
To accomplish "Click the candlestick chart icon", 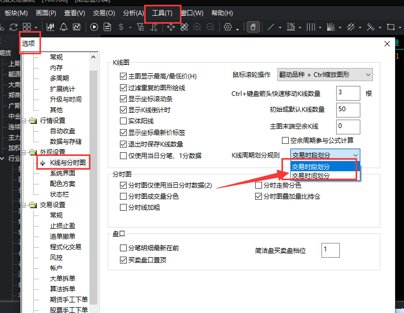I will click(50, 27).
